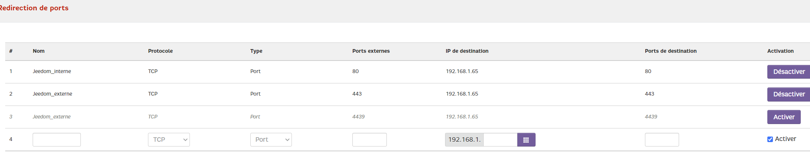810x155 pixels.
Task: Click the Ports de destination column header
Action: pos(671,51)
